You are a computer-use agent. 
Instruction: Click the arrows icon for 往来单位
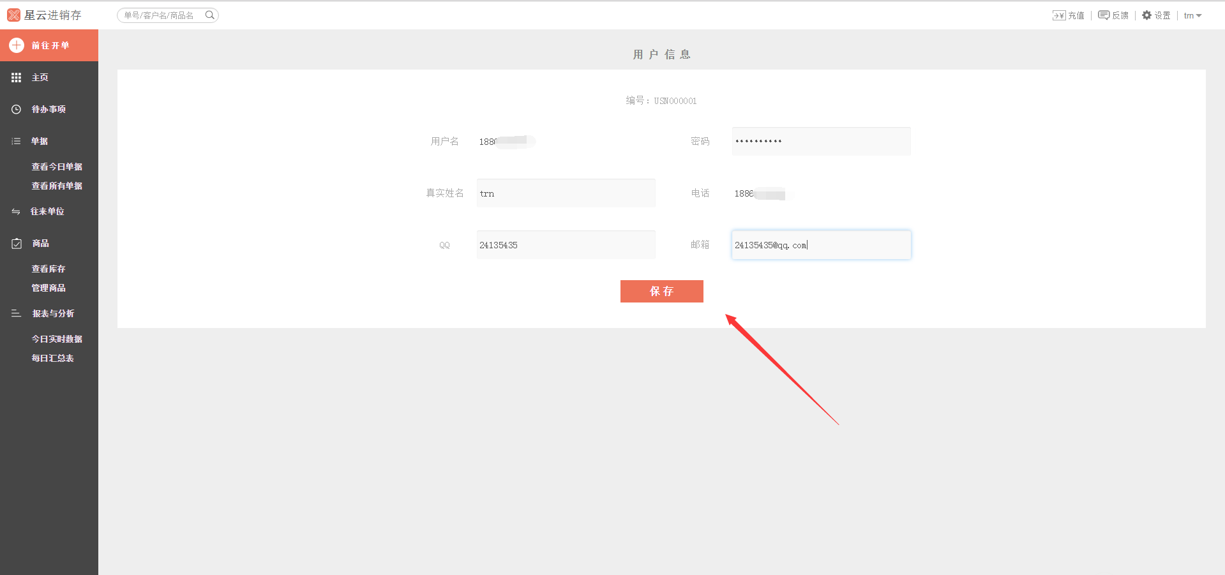coord(17,211)
